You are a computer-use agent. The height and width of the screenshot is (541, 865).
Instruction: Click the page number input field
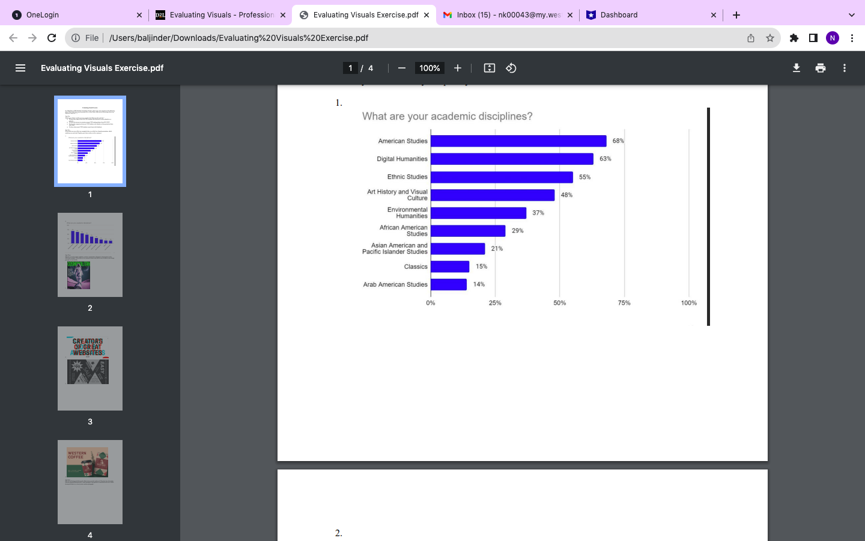pos(350,68)
